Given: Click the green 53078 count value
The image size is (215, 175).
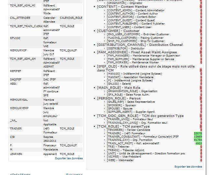Looking at the screenshot, I should click(x=198, y=133).
